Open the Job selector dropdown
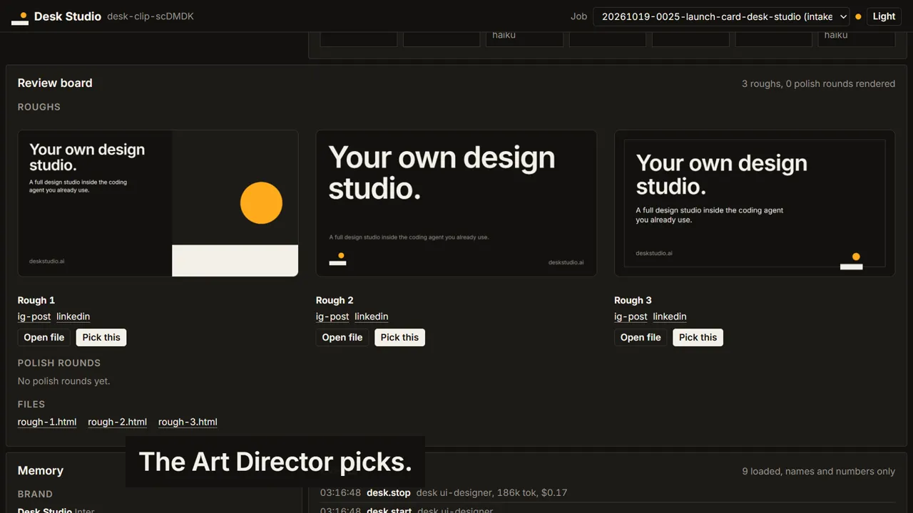 [721, 16]
